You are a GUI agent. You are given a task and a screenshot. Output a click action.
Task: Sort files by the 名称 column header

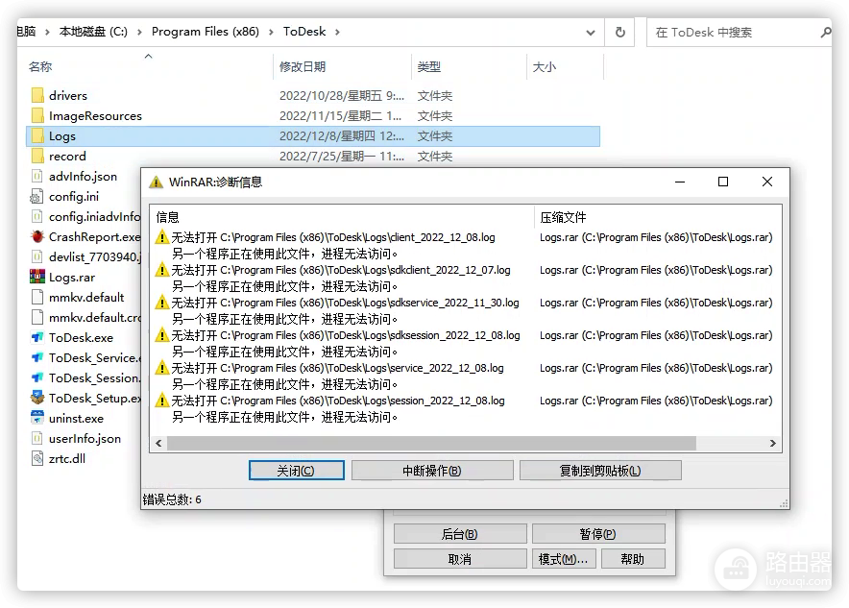pos(149,66)
